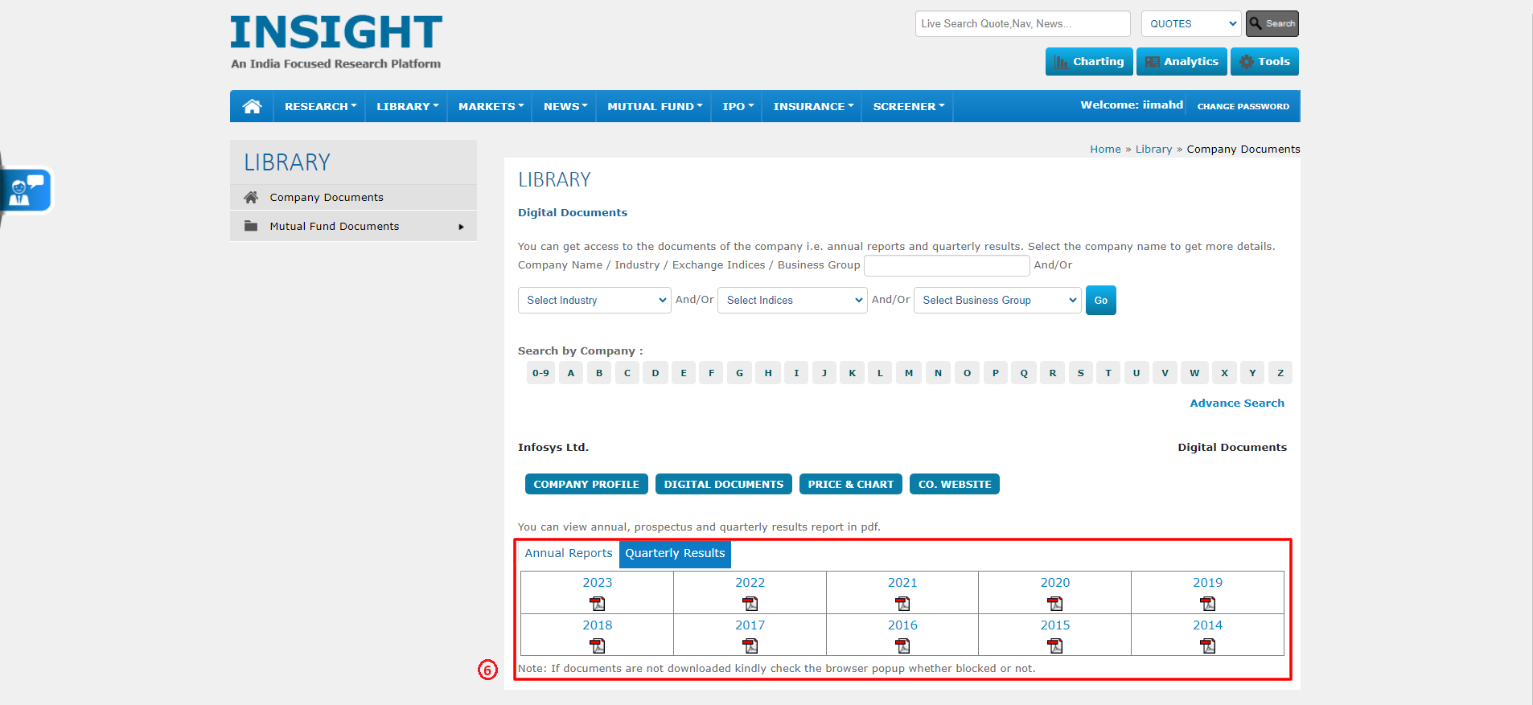Viewport: 1533px width, 705px height.
Task: Download the 2015 quarterly results PDF icon
Action: [1055, 646]
